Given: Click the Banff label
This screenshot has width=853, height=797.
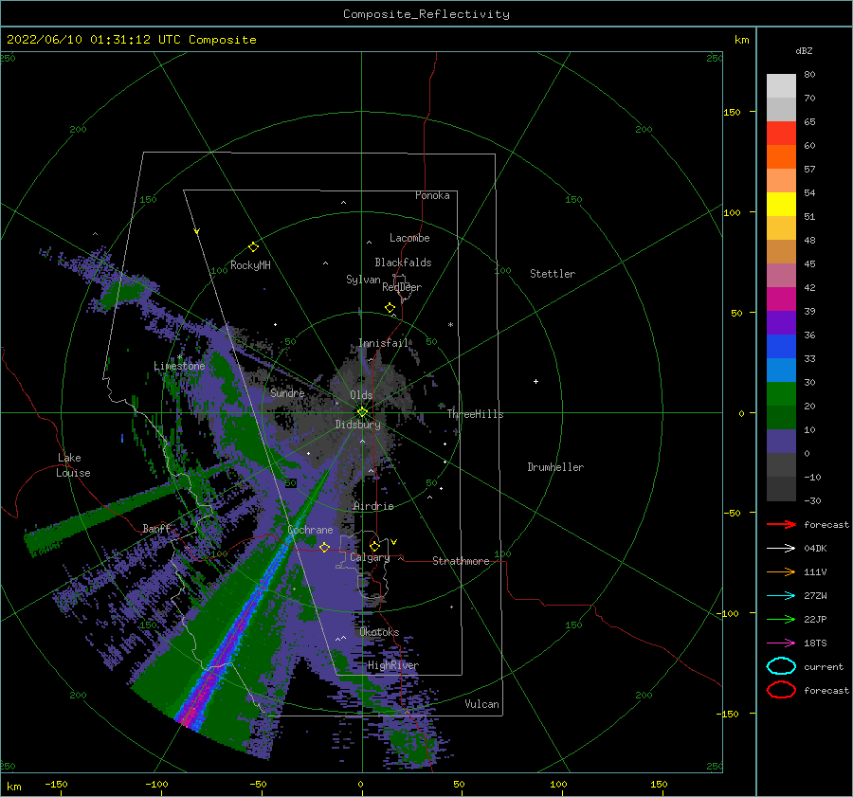Looking at the screenshot, I should [156, 528].
